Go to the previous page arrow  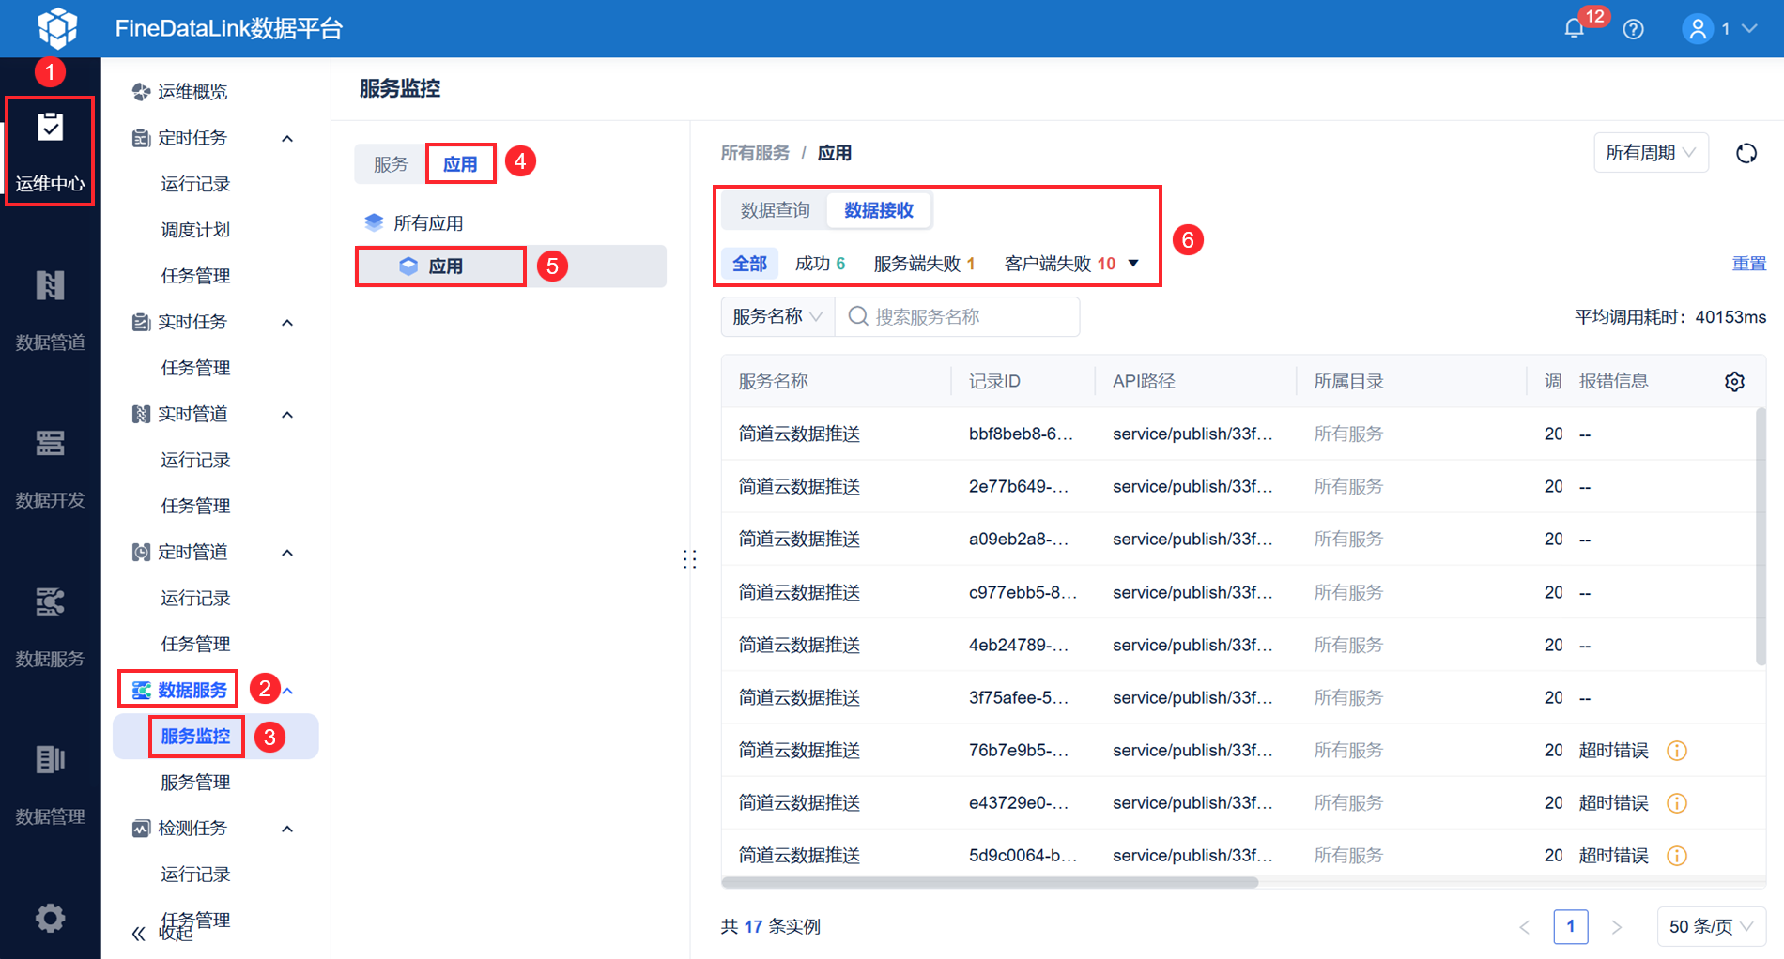tap(1525, 927)
